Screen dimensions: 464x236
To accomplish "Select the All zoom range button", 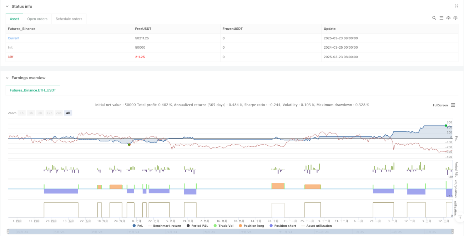I will [x=68, y=113].
